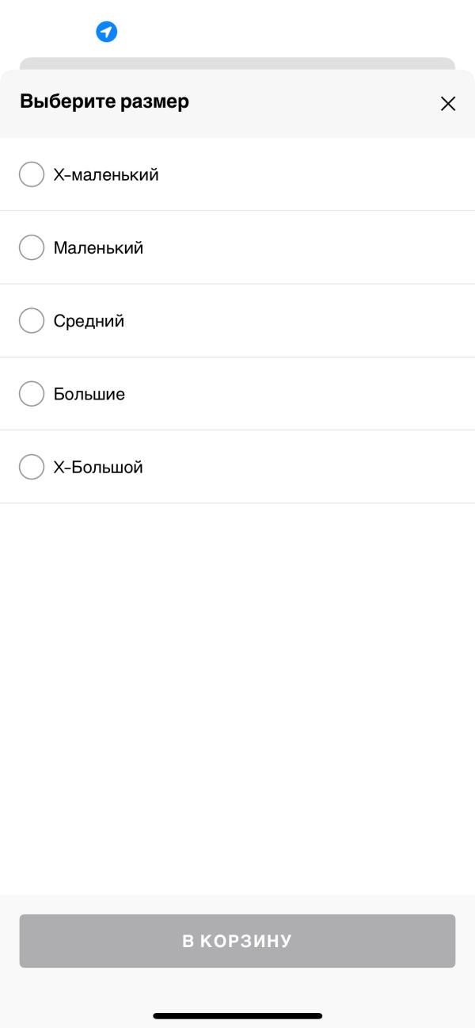The image size is (475, 1028).
Task: Click the X-маленький size label text
Action: click(x=106, y=175)
